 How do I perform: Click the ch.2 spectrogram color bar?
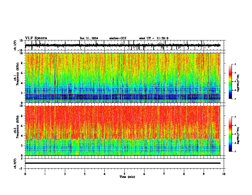pos(230,134)
